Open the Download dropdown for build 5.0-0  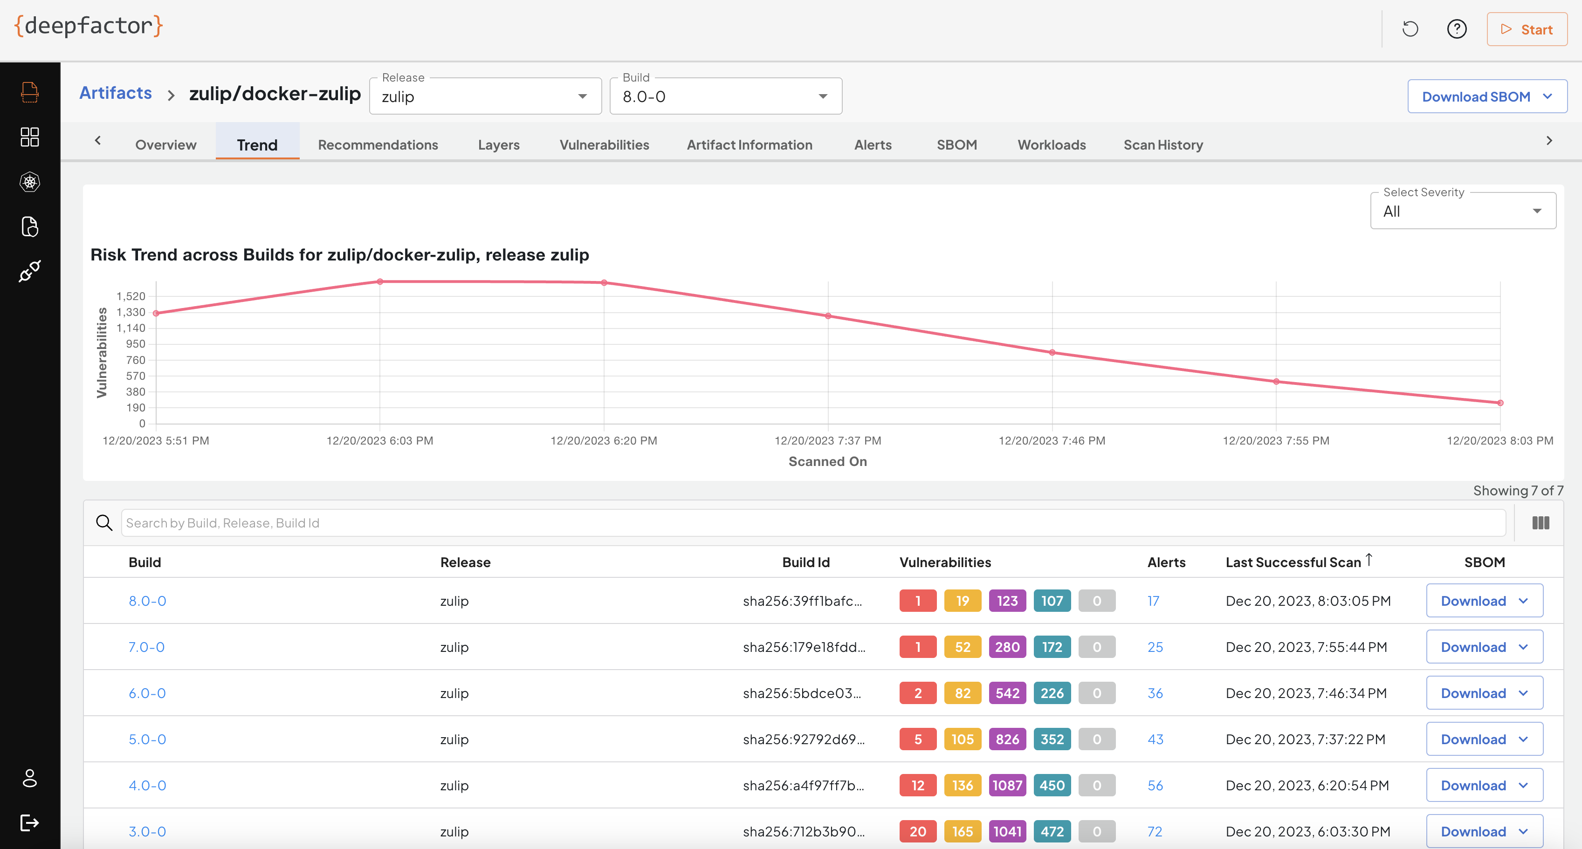coord(1485,739)
